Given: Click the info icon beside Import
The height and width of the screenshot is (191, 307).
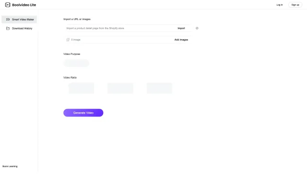Looking at the screenshot, I should point(197,28).
